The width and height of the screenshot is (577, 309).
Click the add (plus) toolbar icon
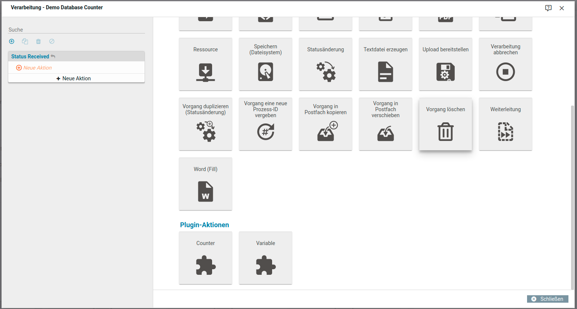(x=12, y=41)
